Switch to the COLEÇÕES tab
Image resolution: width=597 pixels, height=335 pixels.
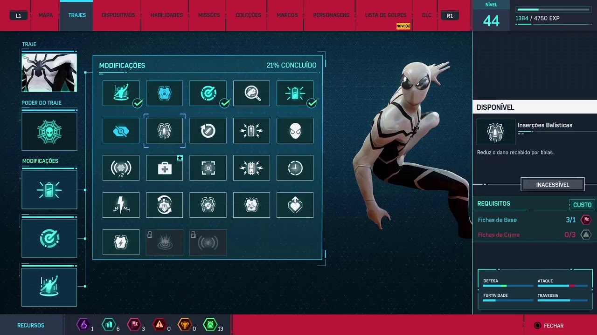click(248, 15)
